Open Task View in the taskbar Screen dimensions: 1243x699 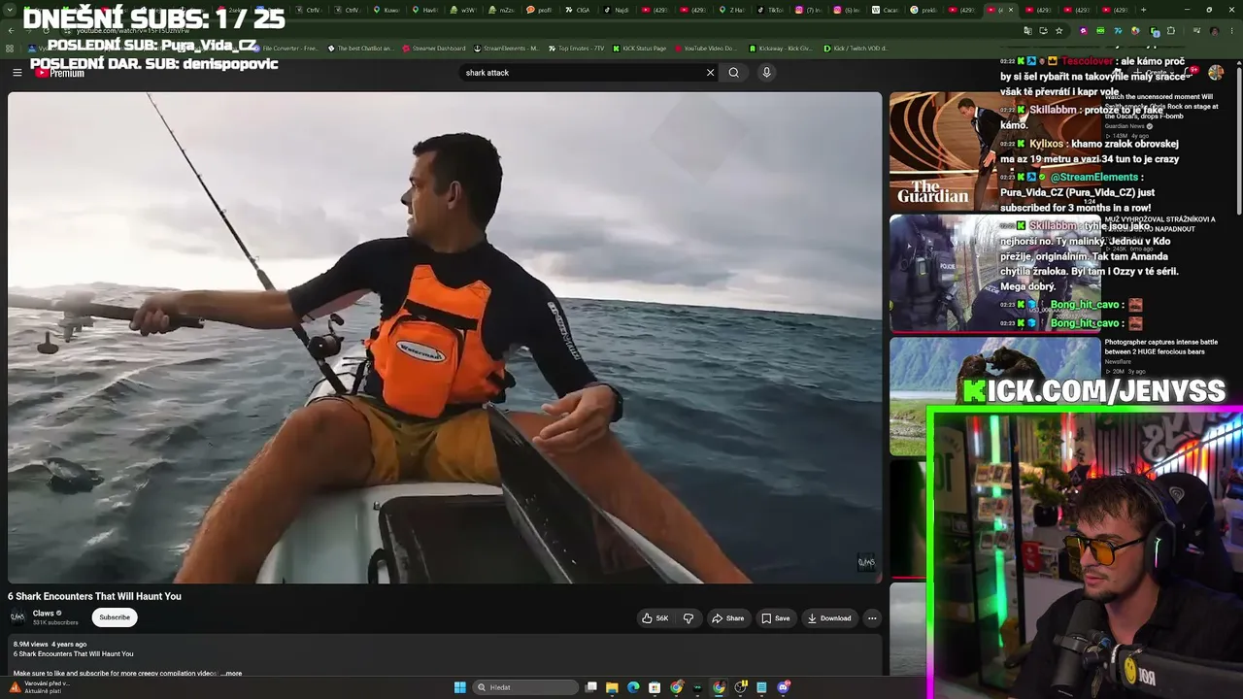[591, 687]
